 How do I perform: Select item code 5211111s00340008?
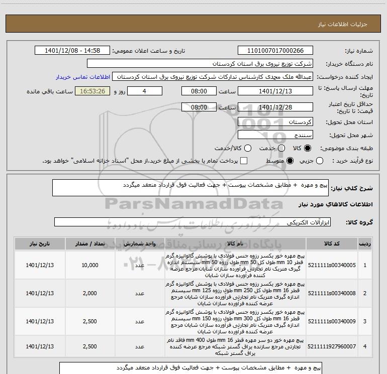[332, 293]
